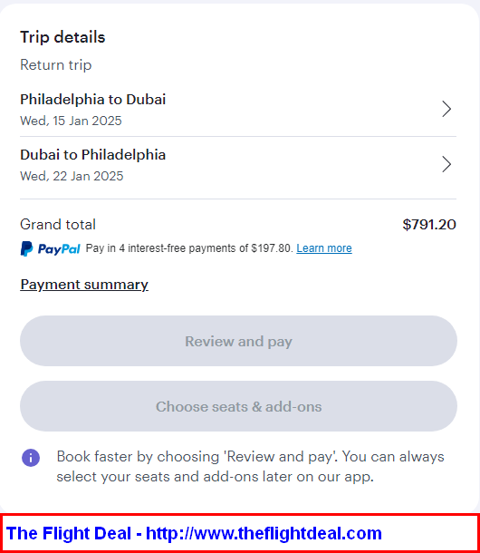
Task: Open the theflightdeal.com URL in banner
Action: tap(264, 533)
